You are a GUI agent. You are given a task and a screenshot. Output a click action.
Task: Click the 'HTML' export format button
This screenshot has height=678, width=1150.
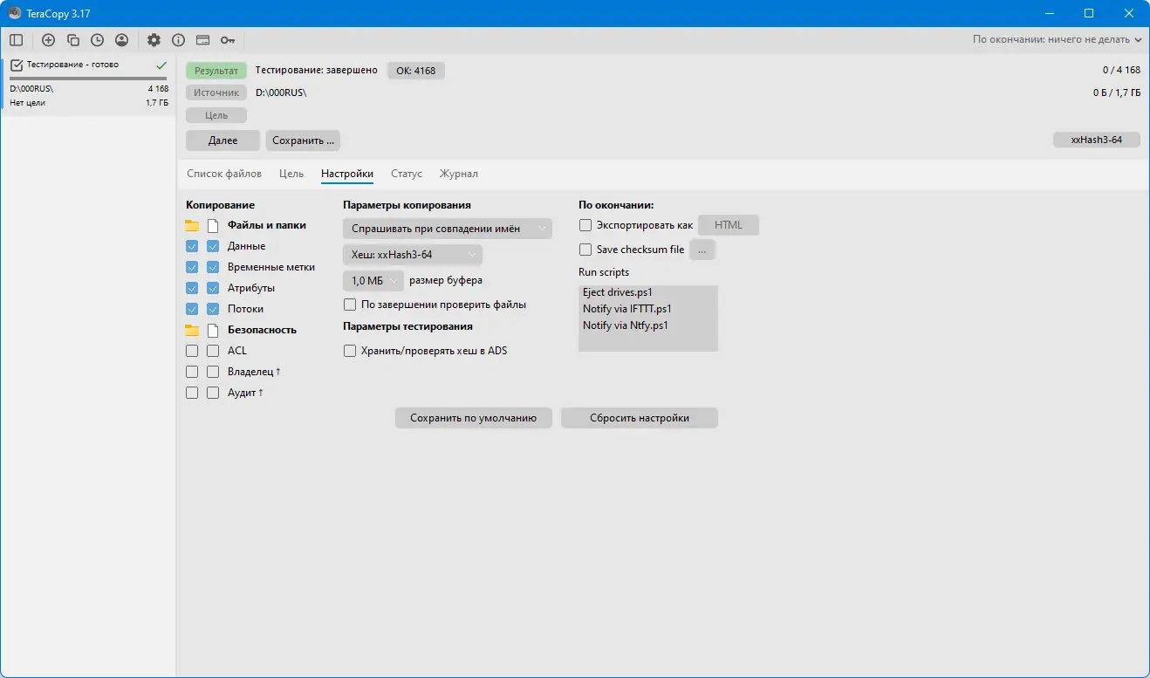pos(729,225)
